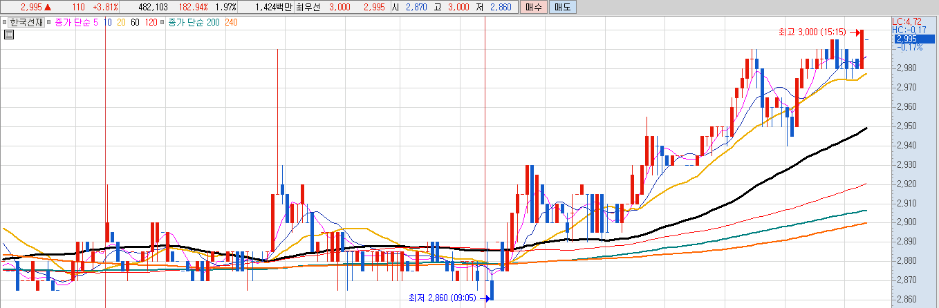Click the 2,950 price axis label
939x308 pixels.
[x=906, y=126]
